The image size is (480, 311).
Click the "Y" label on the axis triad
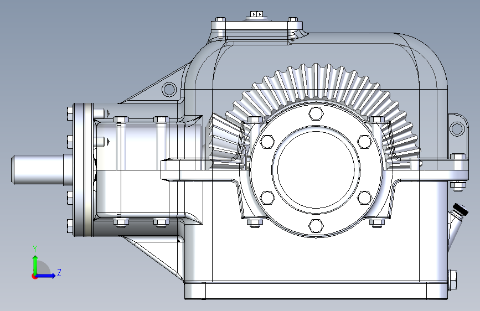(x=35, y=249)
